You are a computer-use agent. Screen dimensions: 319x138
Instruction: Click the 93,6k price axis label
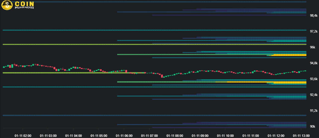(x=314, y=79)
